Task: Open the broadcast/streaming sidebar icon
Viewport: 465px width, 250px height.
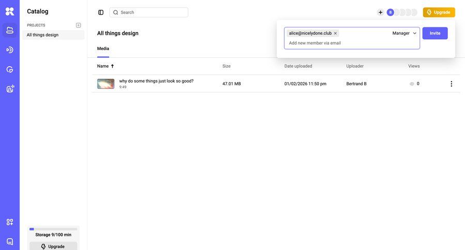Action: point(10,50)
